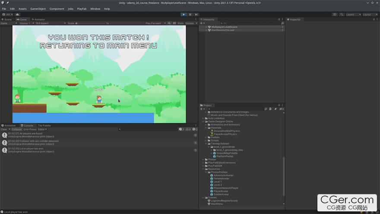Toggle the Stats overlay button

180,23
